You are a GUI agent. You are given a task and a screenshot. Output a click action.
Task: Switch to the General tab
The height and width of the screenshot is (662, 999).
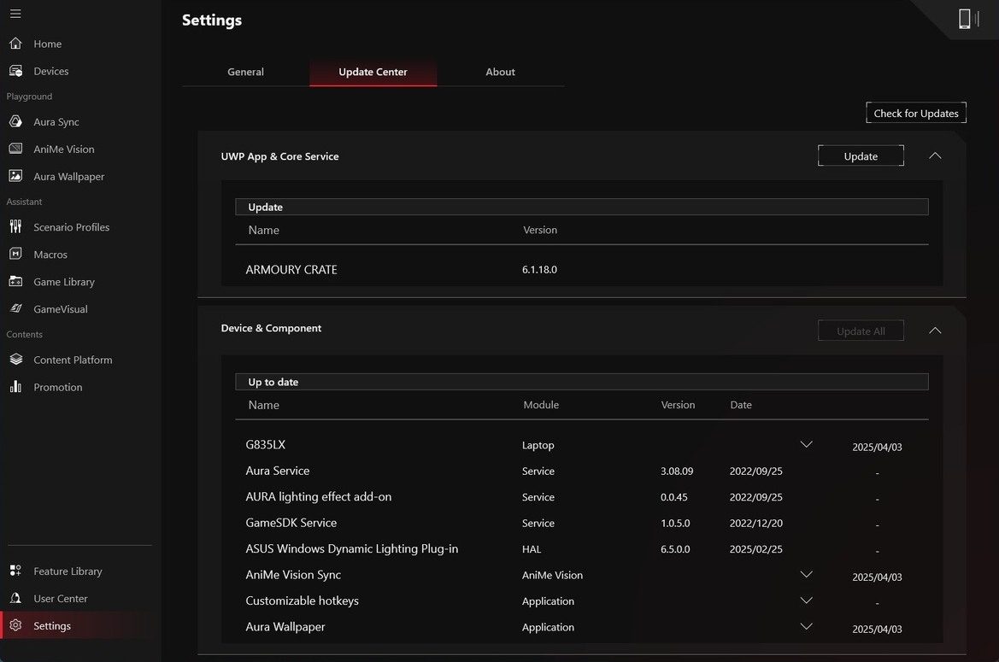[245, 72]
